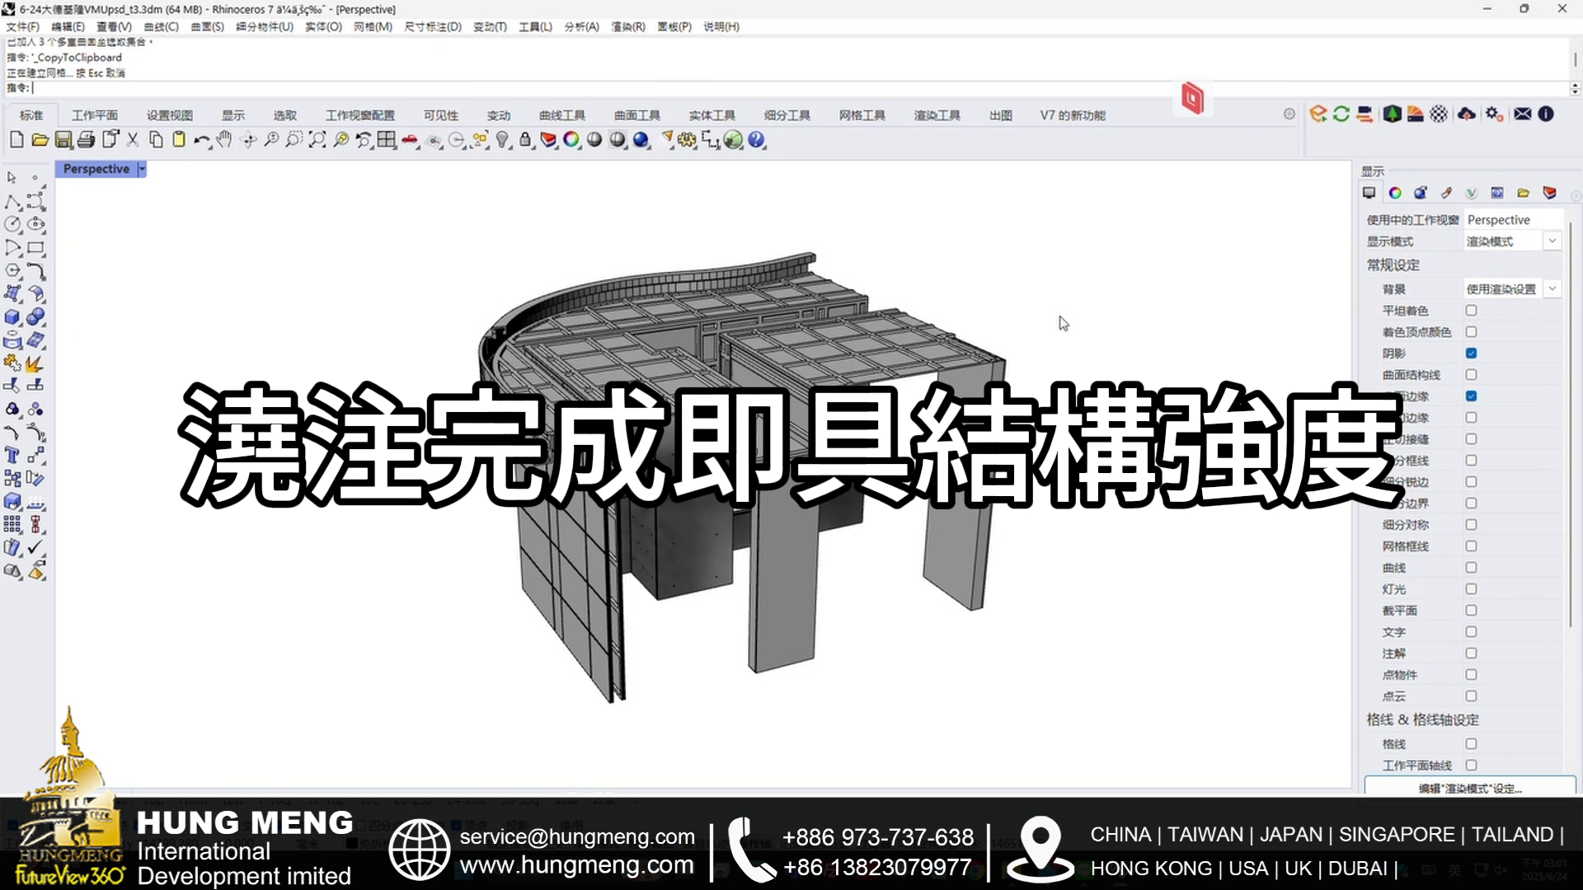Click the padlock Lock objects icon
The image size is (1583, 890).
pos(525,140)
